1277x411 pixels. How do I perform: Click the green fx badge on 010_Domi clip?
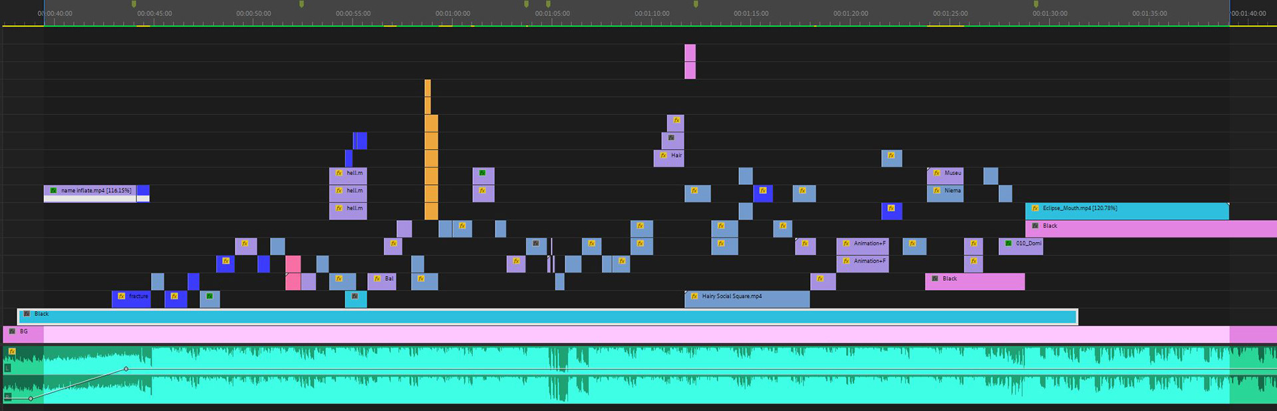[x=1008, y=243]
